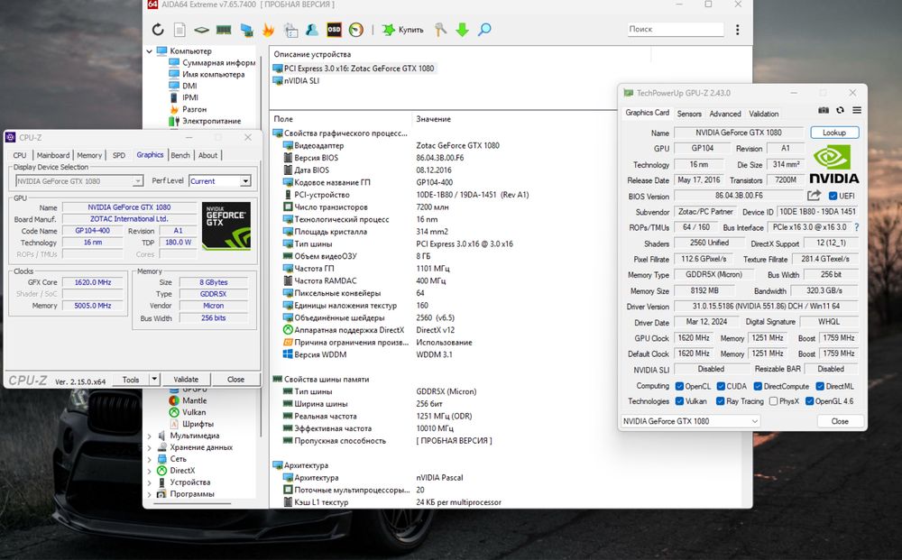Click the AIDA64 memory module toolbar icon

[x=224, y=30]
